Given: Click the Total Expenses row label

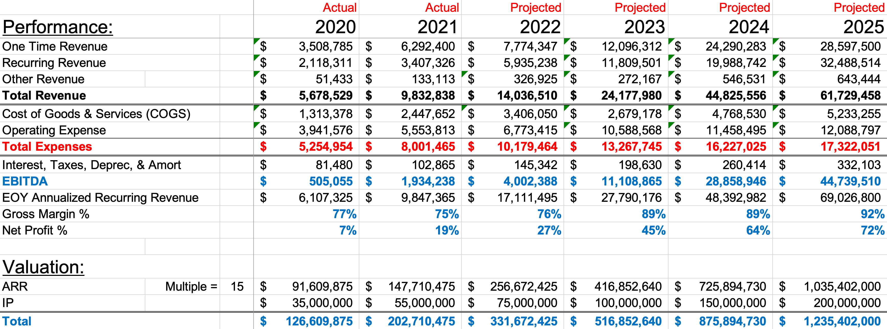Looking at the screenshot, I should pos(47,146).
